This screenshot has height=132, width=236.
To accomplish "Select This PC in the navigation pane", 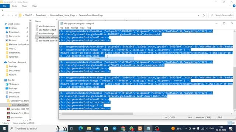I will click(x=9, y=80).
